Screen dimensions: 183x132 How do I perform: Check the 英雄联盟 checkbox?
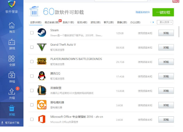32,91
